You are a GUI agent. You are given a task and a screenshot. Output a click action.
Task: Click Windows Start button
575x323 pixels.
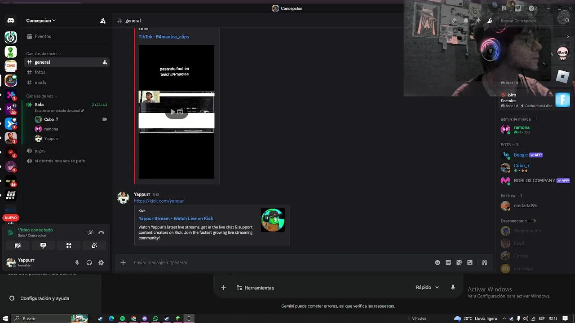click(x=5, y=319)
